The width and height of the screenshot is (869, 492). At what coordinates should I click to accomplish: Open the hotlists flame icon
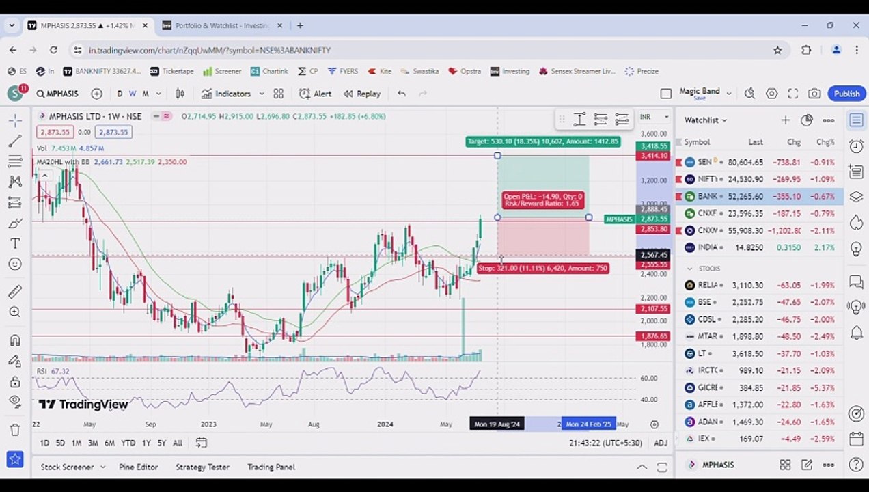pos(856,223)
